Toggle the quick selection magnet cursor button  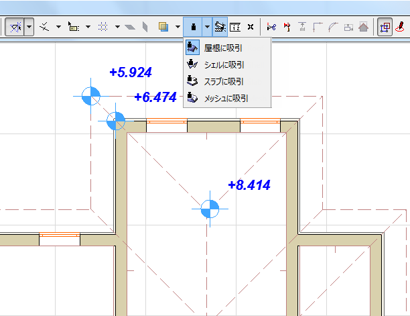[x=15, y=27]
